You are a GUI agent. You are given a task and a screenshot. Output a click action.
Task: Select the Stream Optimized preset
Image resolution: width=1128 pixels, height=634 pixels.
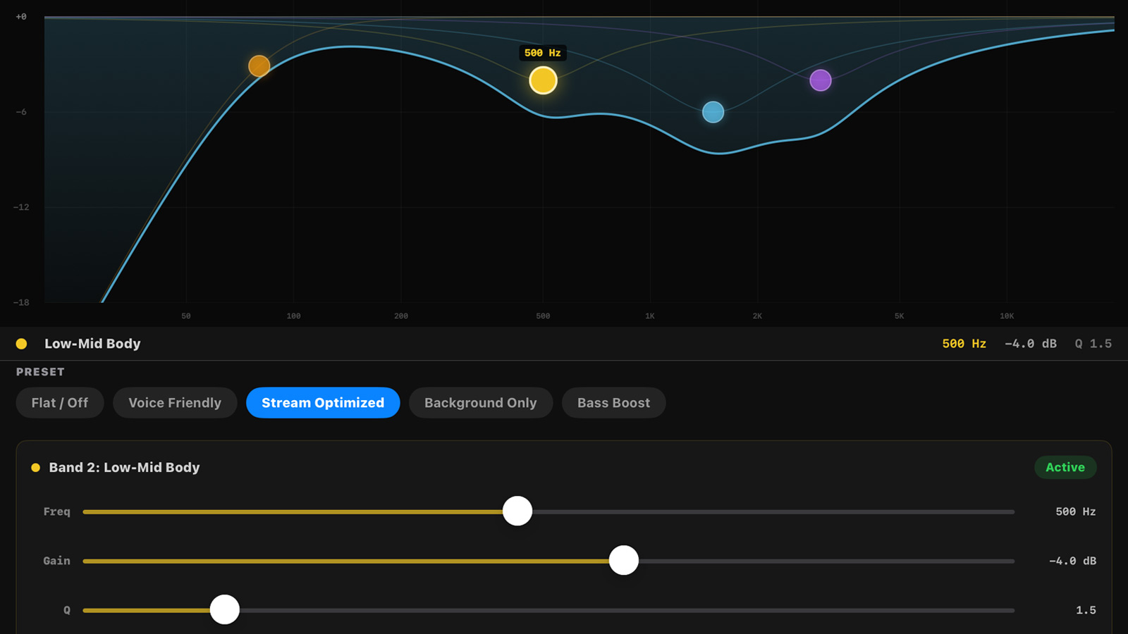coord(322,402)
